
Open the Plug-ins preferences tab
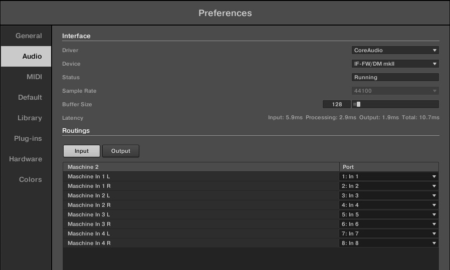[x=26, y=138]
